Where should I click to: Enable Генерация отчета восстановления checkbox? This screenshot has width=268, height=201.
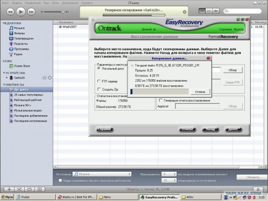(160, 100)
